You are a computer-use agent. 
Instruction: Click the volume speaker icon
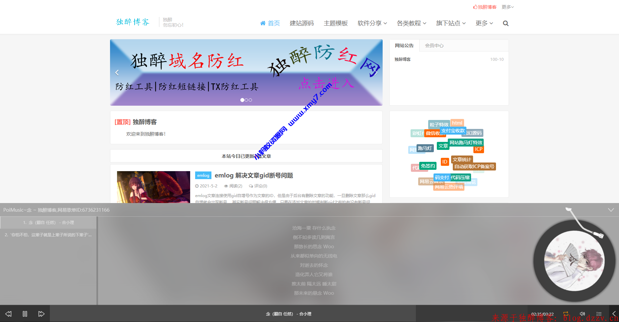[582, 313]
